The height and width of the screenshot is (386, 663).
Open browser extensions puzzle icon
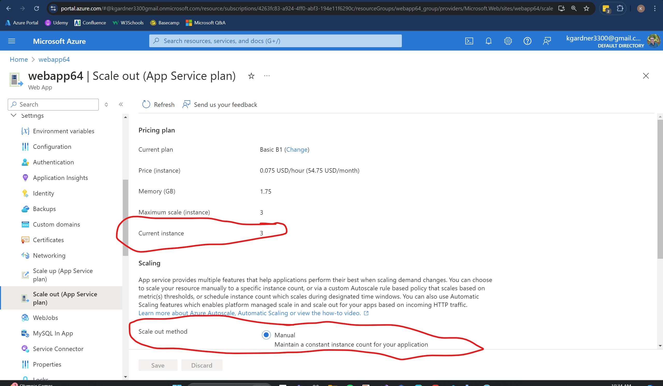pos(620,9)
